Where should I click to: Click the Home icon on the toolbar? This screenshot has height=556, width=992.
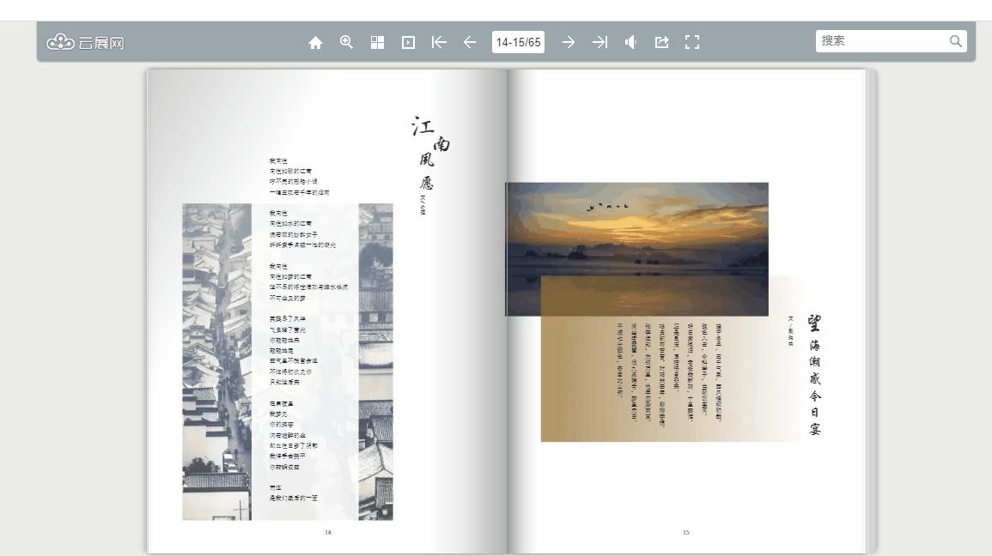[x=316, y=41]
